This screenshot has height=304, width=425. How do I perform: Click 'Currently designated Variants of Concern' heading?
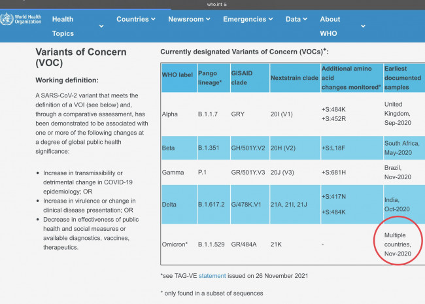[245, 52]
